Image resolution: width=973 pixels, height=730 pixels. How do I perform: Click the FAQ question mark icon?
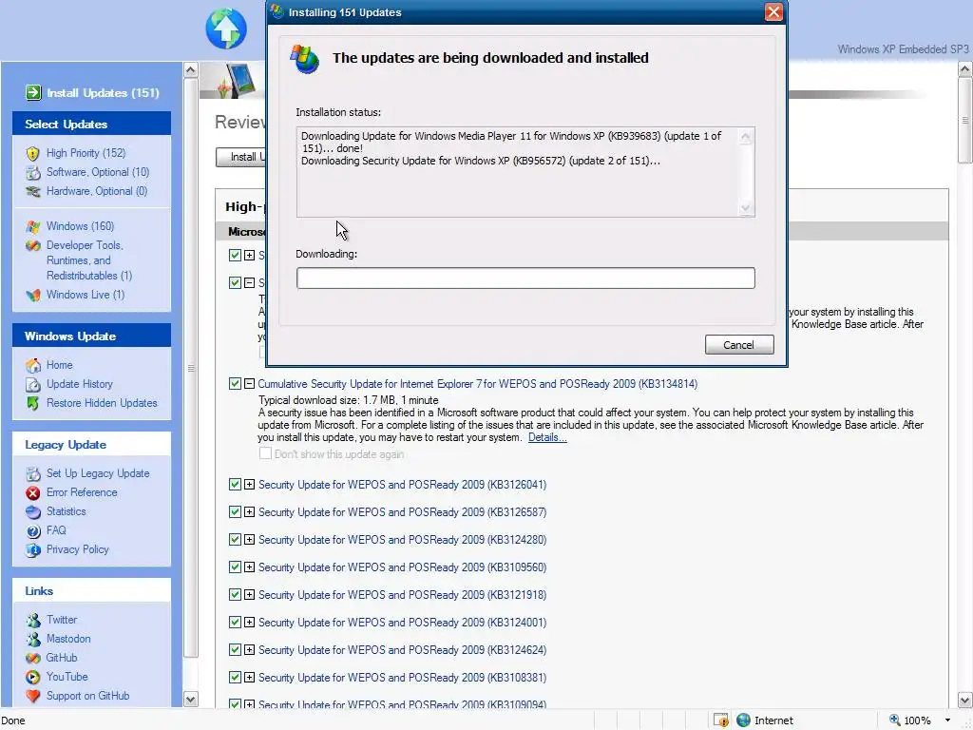click(x=33, y=531)
